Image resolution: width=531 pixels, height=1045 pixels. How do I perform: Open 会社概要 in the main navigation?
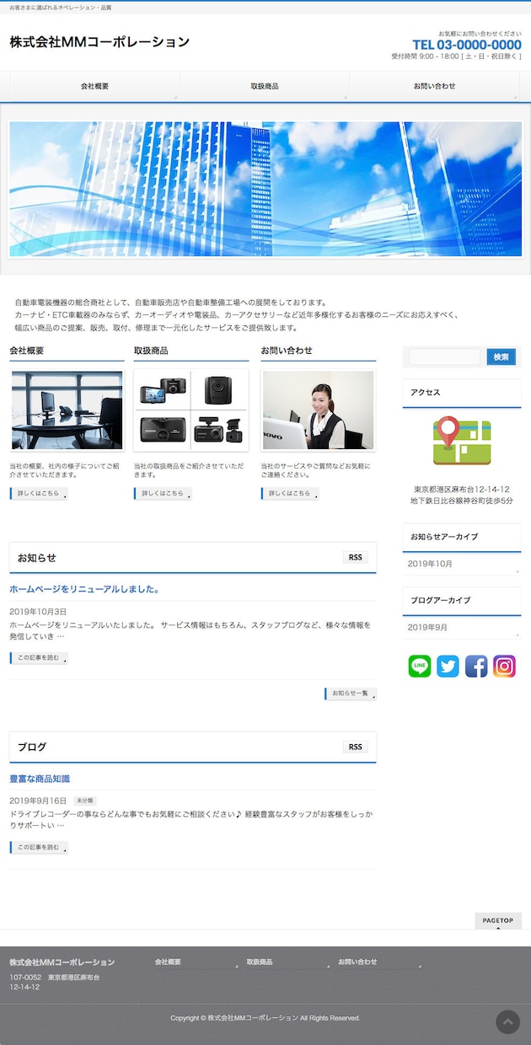tap(94, 87)
